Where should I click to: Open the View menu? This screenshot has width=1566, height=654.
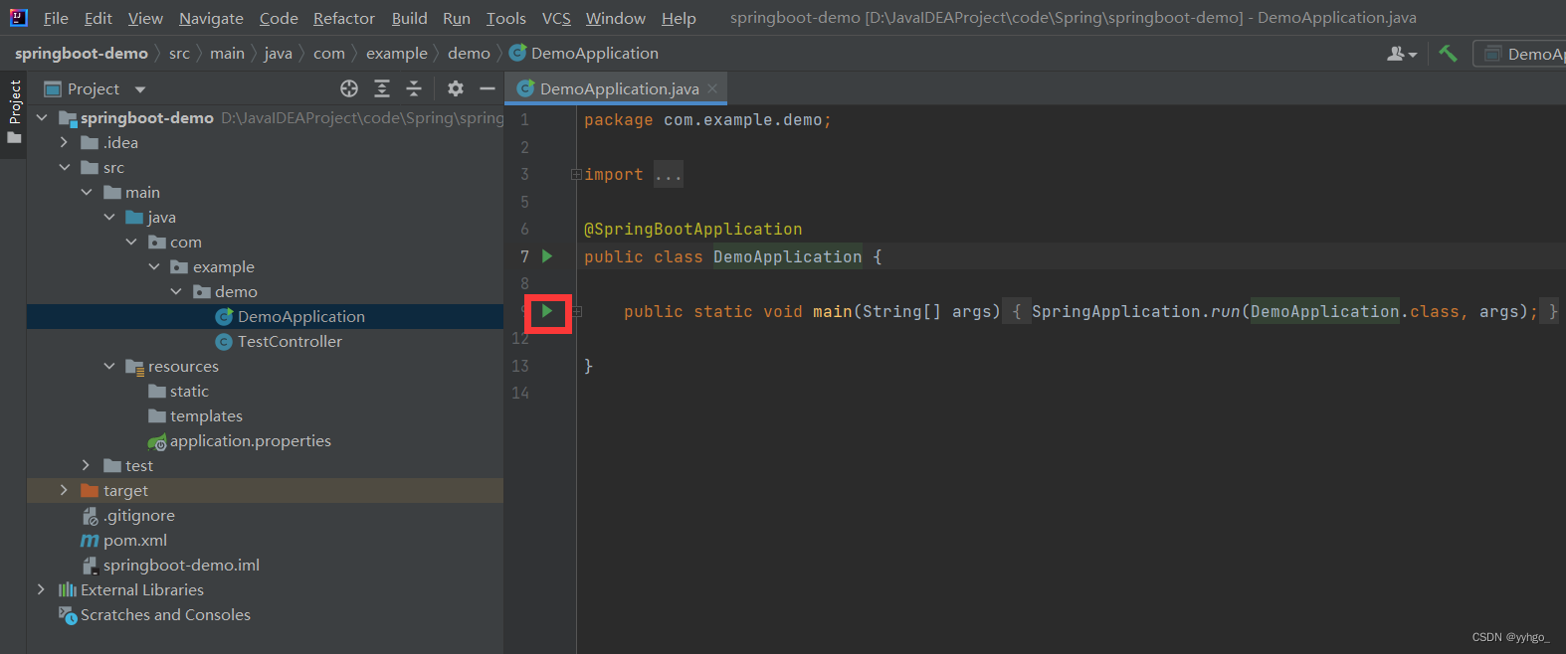tap(145, 18)
